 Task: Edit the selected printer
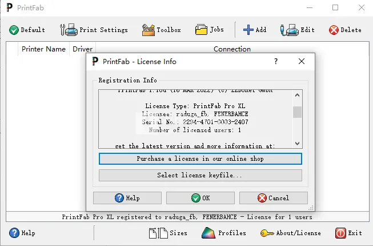point(298,30)
